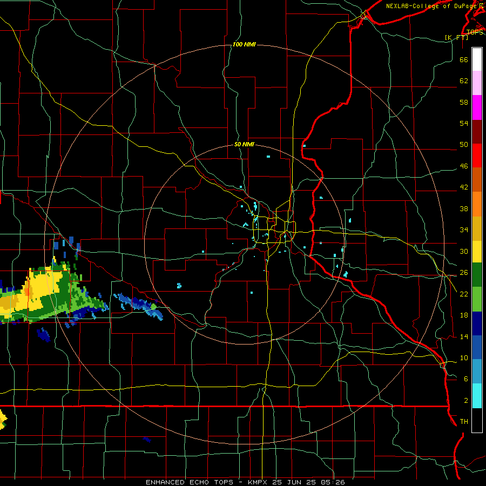Click the legend value "54"
This screenshot has width=486, height=486.
(x=464, y=123)
